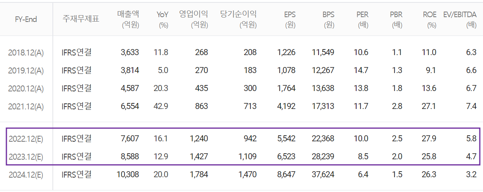Select PER value 14.7

click(x=361, y=71)
